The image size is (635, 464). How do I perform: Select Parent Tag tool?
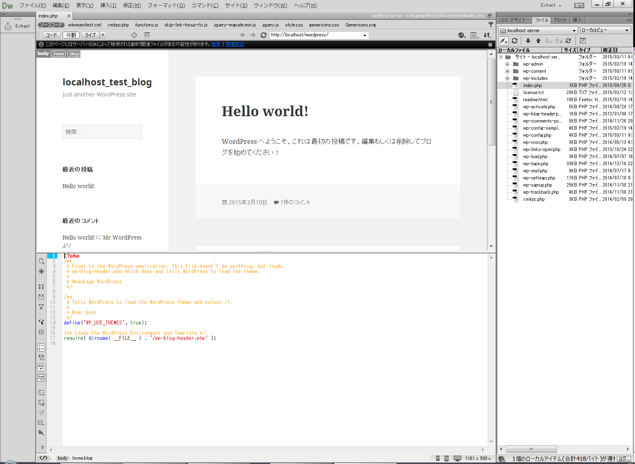coord(41,322)
